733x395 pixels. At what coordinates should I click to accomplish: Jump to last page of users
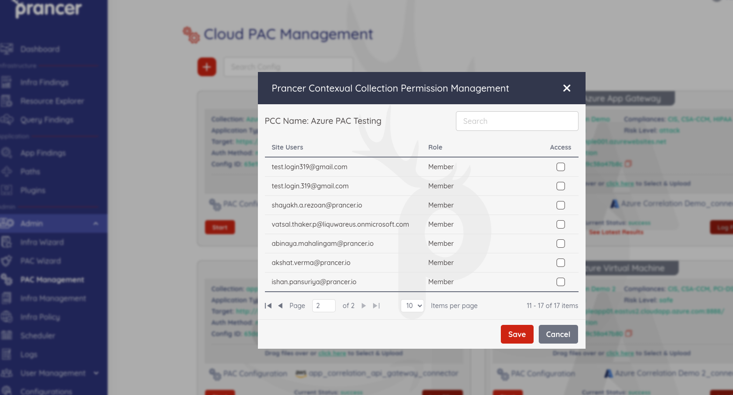[x=376, y=306]
